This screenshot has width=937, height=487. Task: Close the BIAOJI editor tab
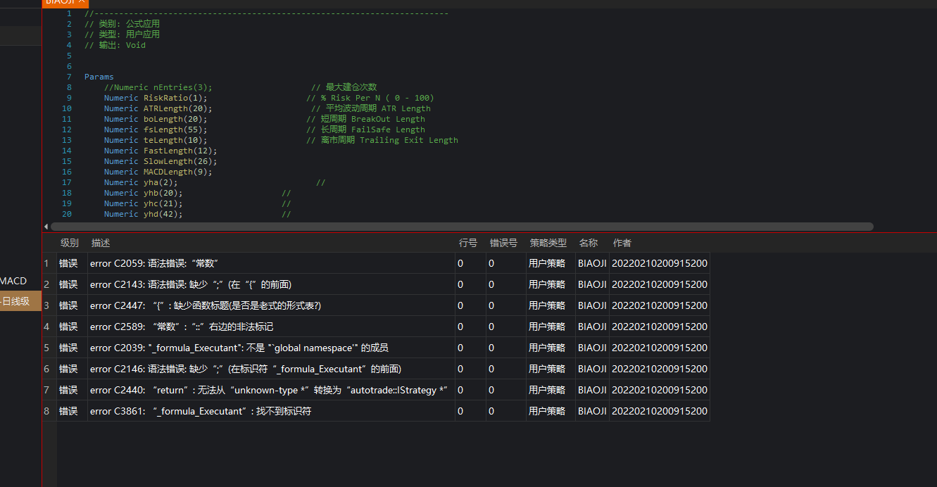coord(82,3)
